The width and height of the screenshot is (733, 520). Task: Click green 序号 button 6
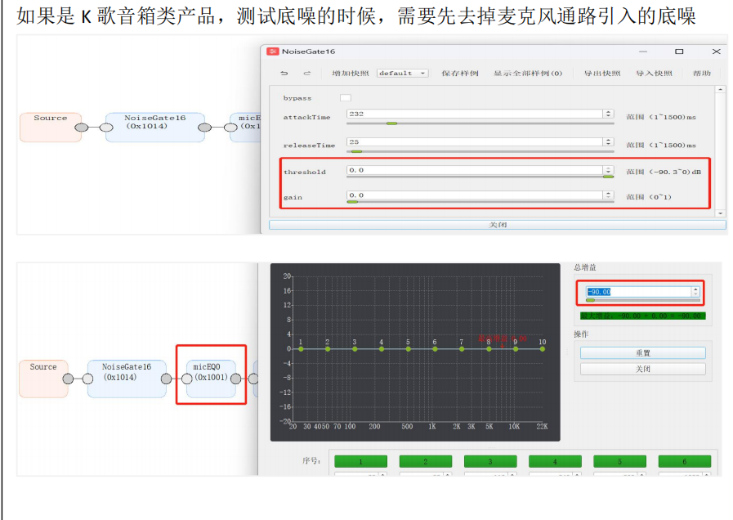[685, 462]
